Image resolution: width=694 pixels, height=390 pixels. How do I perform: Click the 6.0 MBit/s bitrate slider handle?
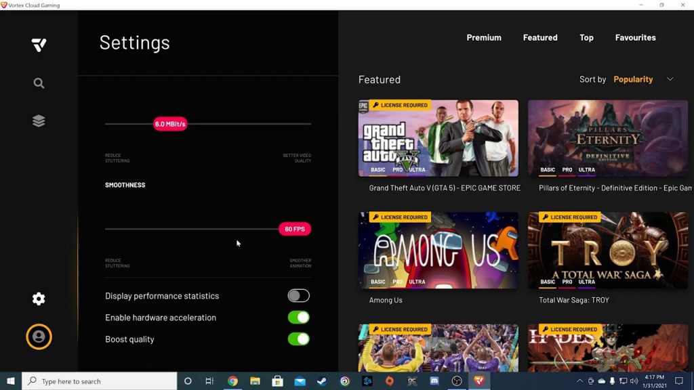point(170,125)
